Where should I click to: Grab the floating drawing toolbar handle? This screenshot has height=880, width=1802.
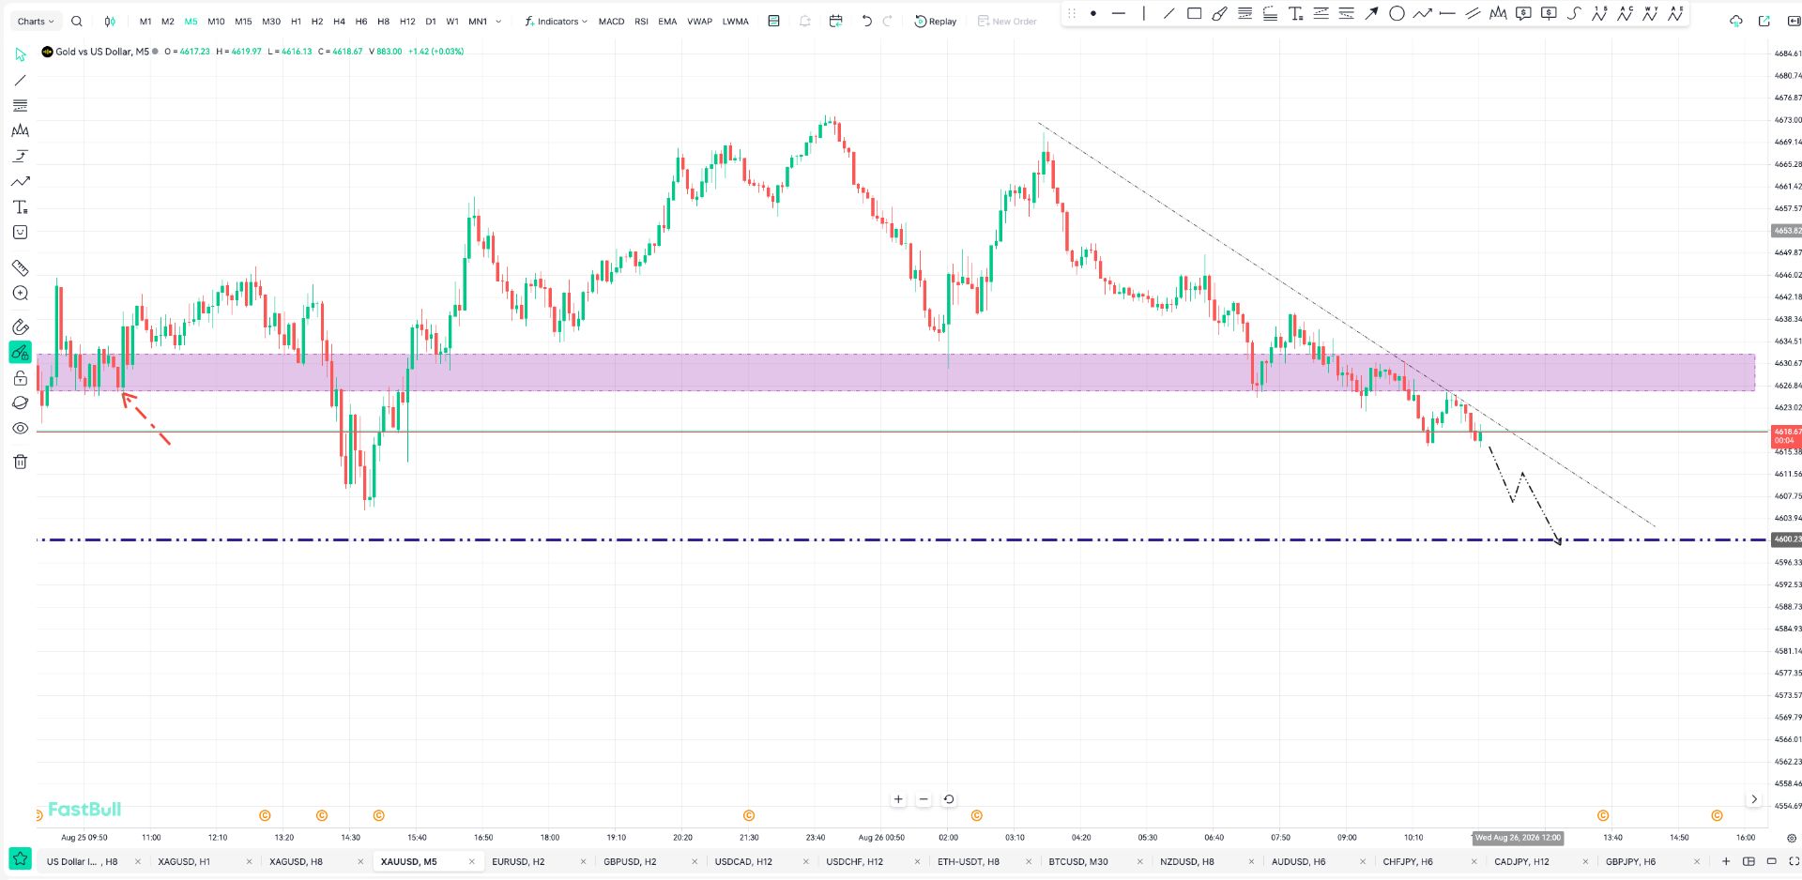pos(1072,13)
